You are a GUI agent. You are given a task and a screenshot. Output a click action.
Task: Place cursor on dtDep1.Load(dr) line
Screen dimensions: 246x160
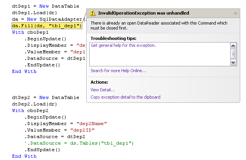coord(34,13)
